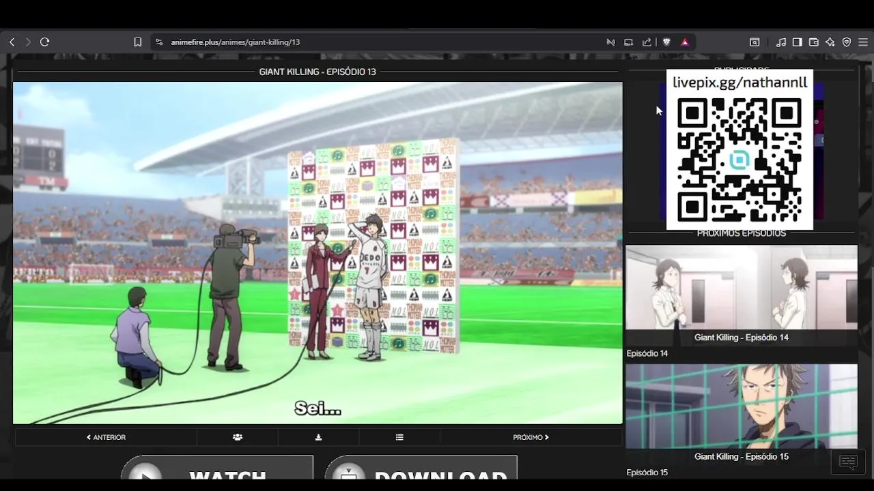
Task: Click the anime video player frame
Action: [318, 253]
